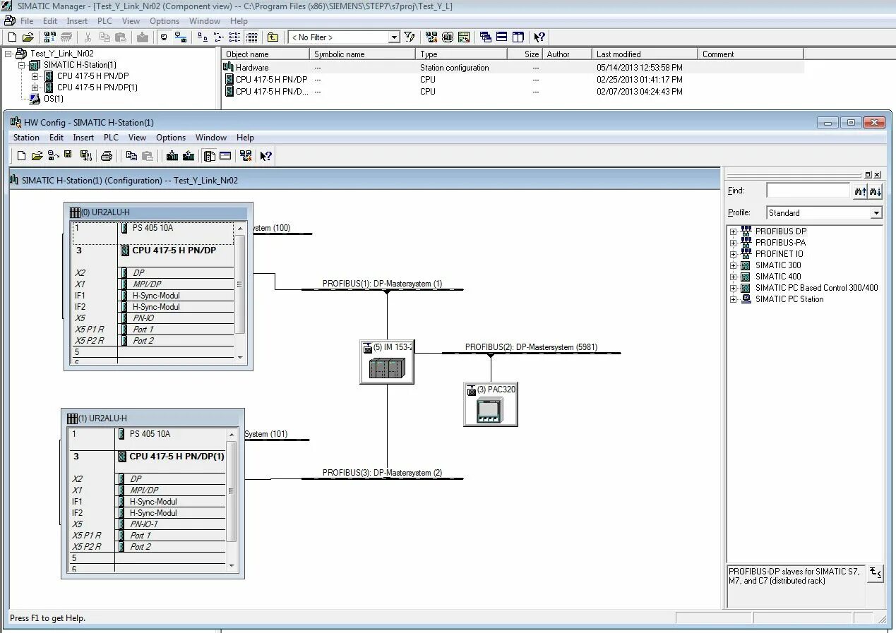Image resolution: width=896 pixels, height=633 pixels.
Task: Click PROFIBUS(2): DP-Mastersystem (5981) line label
Action: click(531, 347)
